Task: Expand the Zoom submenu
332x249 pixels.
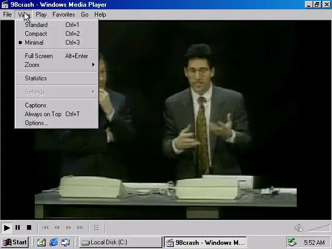Action: tap(57, 65)
